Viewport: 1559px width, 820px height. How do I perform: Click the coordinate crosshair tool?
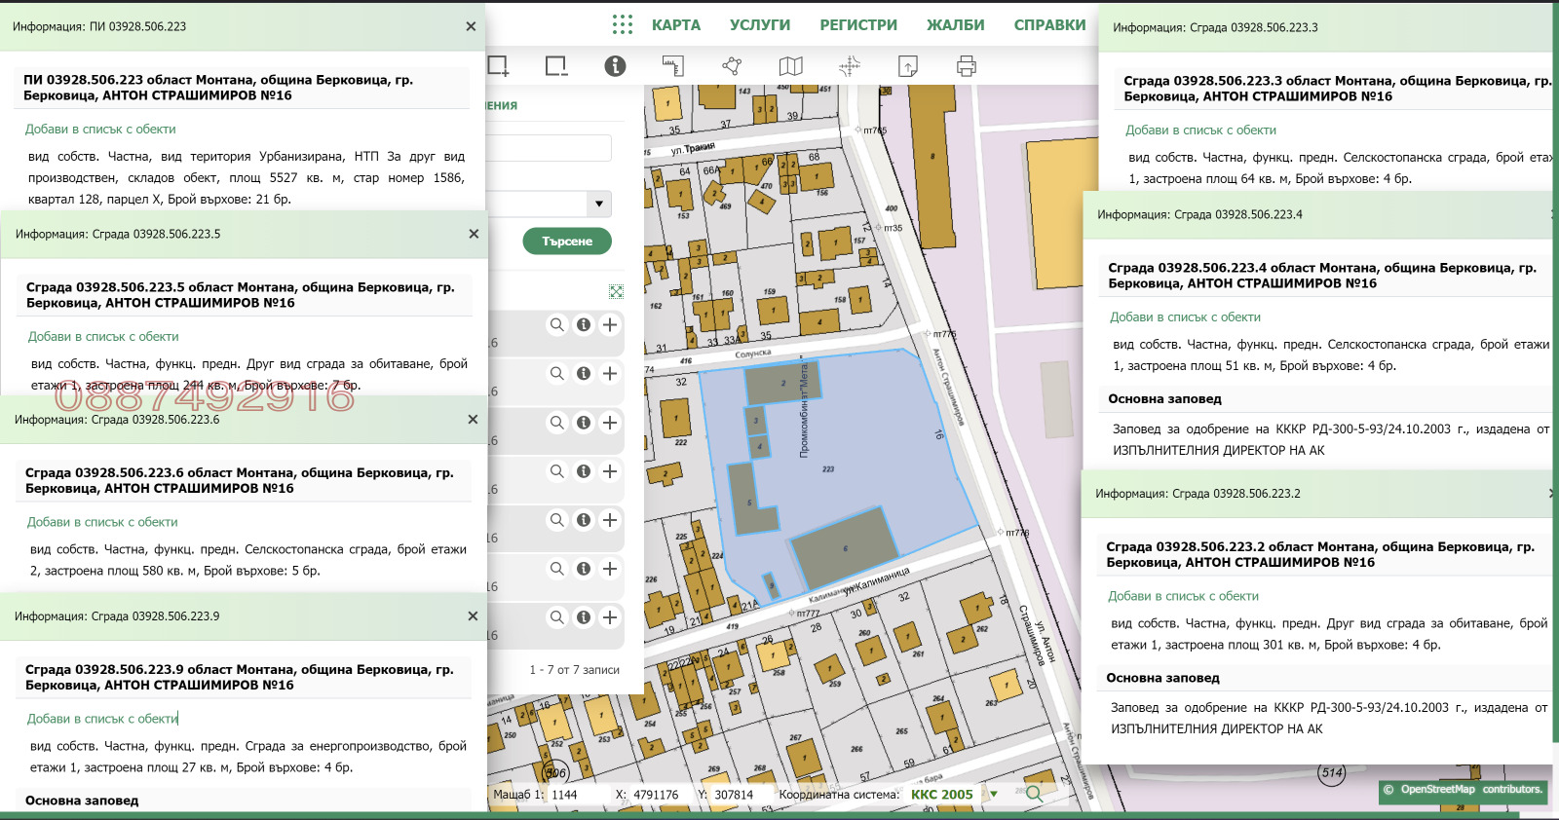tap(849, 66)
